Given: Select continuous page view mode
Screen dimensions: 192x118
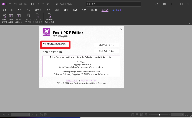Looking at the screenshot, I should pyautogui.click(x=137, y=115).
